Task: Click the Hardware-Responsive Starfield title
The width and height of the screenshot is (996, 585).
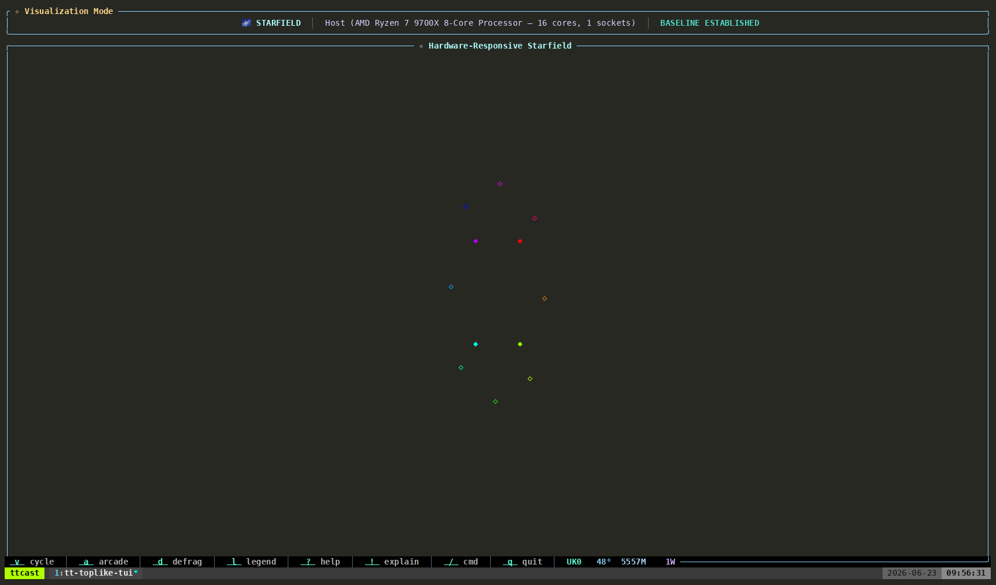Action: tap(500, 46)
